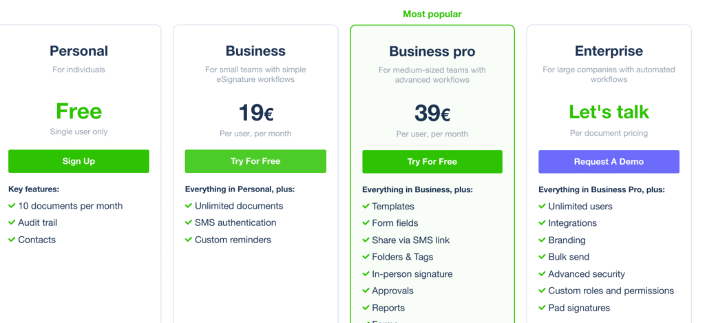
Task: Click the Integrations feature in Enterprise
Action: click(572, 223)
